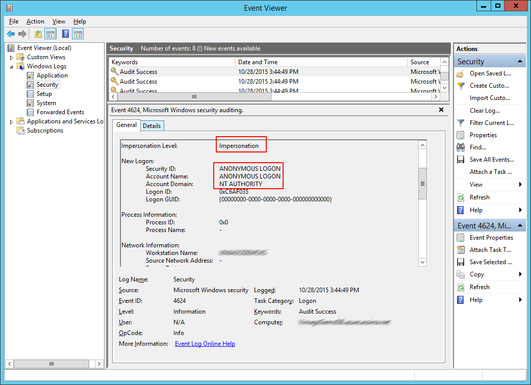
Task: Sort by the Keywords column header
Action: coord(172,62)
